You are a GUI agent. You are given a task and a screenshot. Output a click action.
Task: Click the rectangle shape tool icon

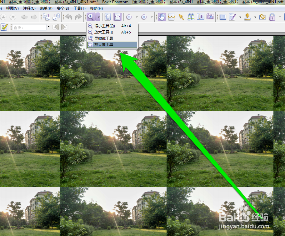click(223, 17)
